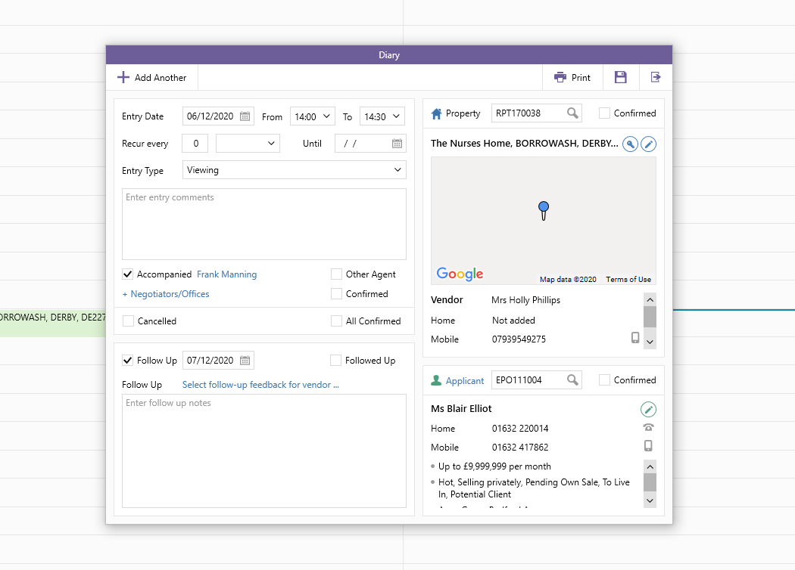The image size is (795, 570).
Task: Click the applicant requirements scrollbar thumb
Action: 650,482
